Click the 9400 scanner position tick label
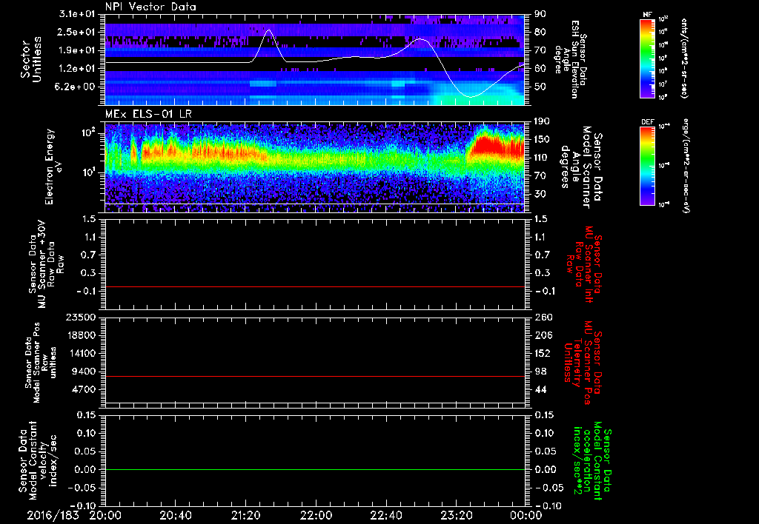 coord(82,372)
